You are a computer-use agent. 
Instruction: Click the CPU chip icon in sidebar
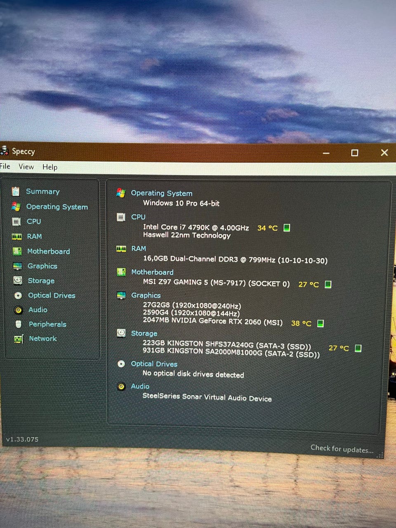point(16,222)
